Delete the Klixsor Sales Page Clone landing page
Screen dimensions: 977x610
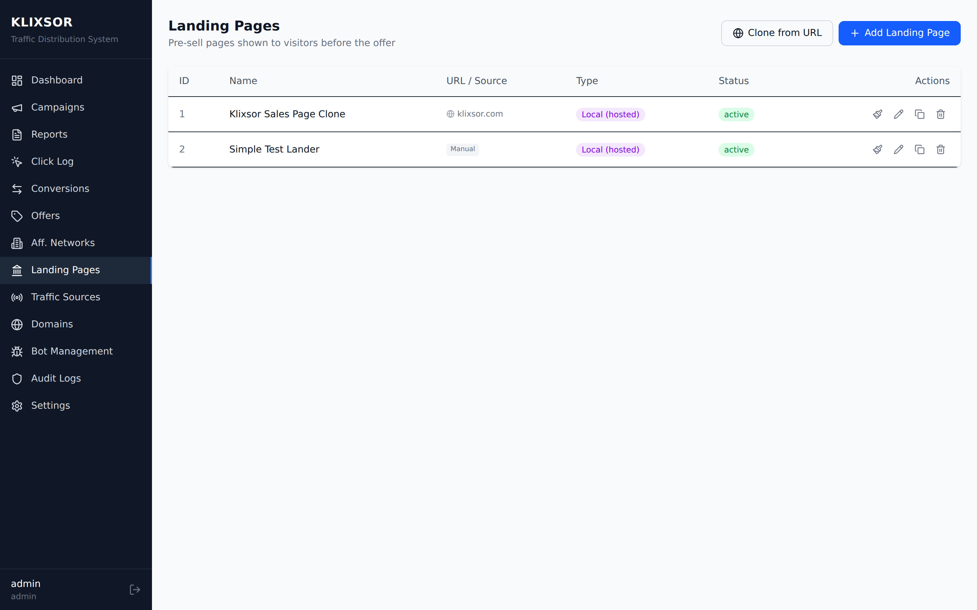[940, 114]
